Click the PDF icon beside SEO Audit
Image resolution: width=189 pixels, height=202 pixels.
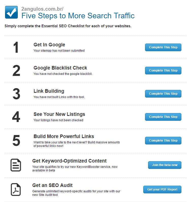(16, 190)
